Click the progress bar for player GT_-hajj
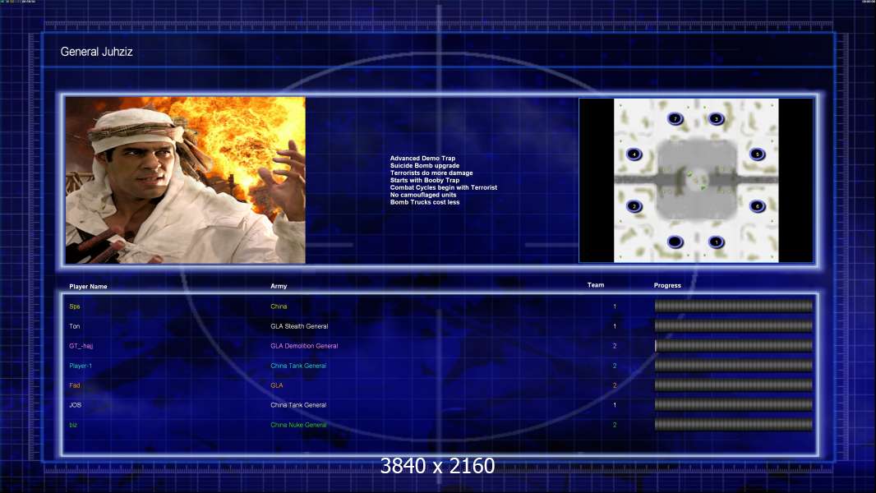Screen dimensions: 876x493 pyautogui.click(x=734, y=346)
